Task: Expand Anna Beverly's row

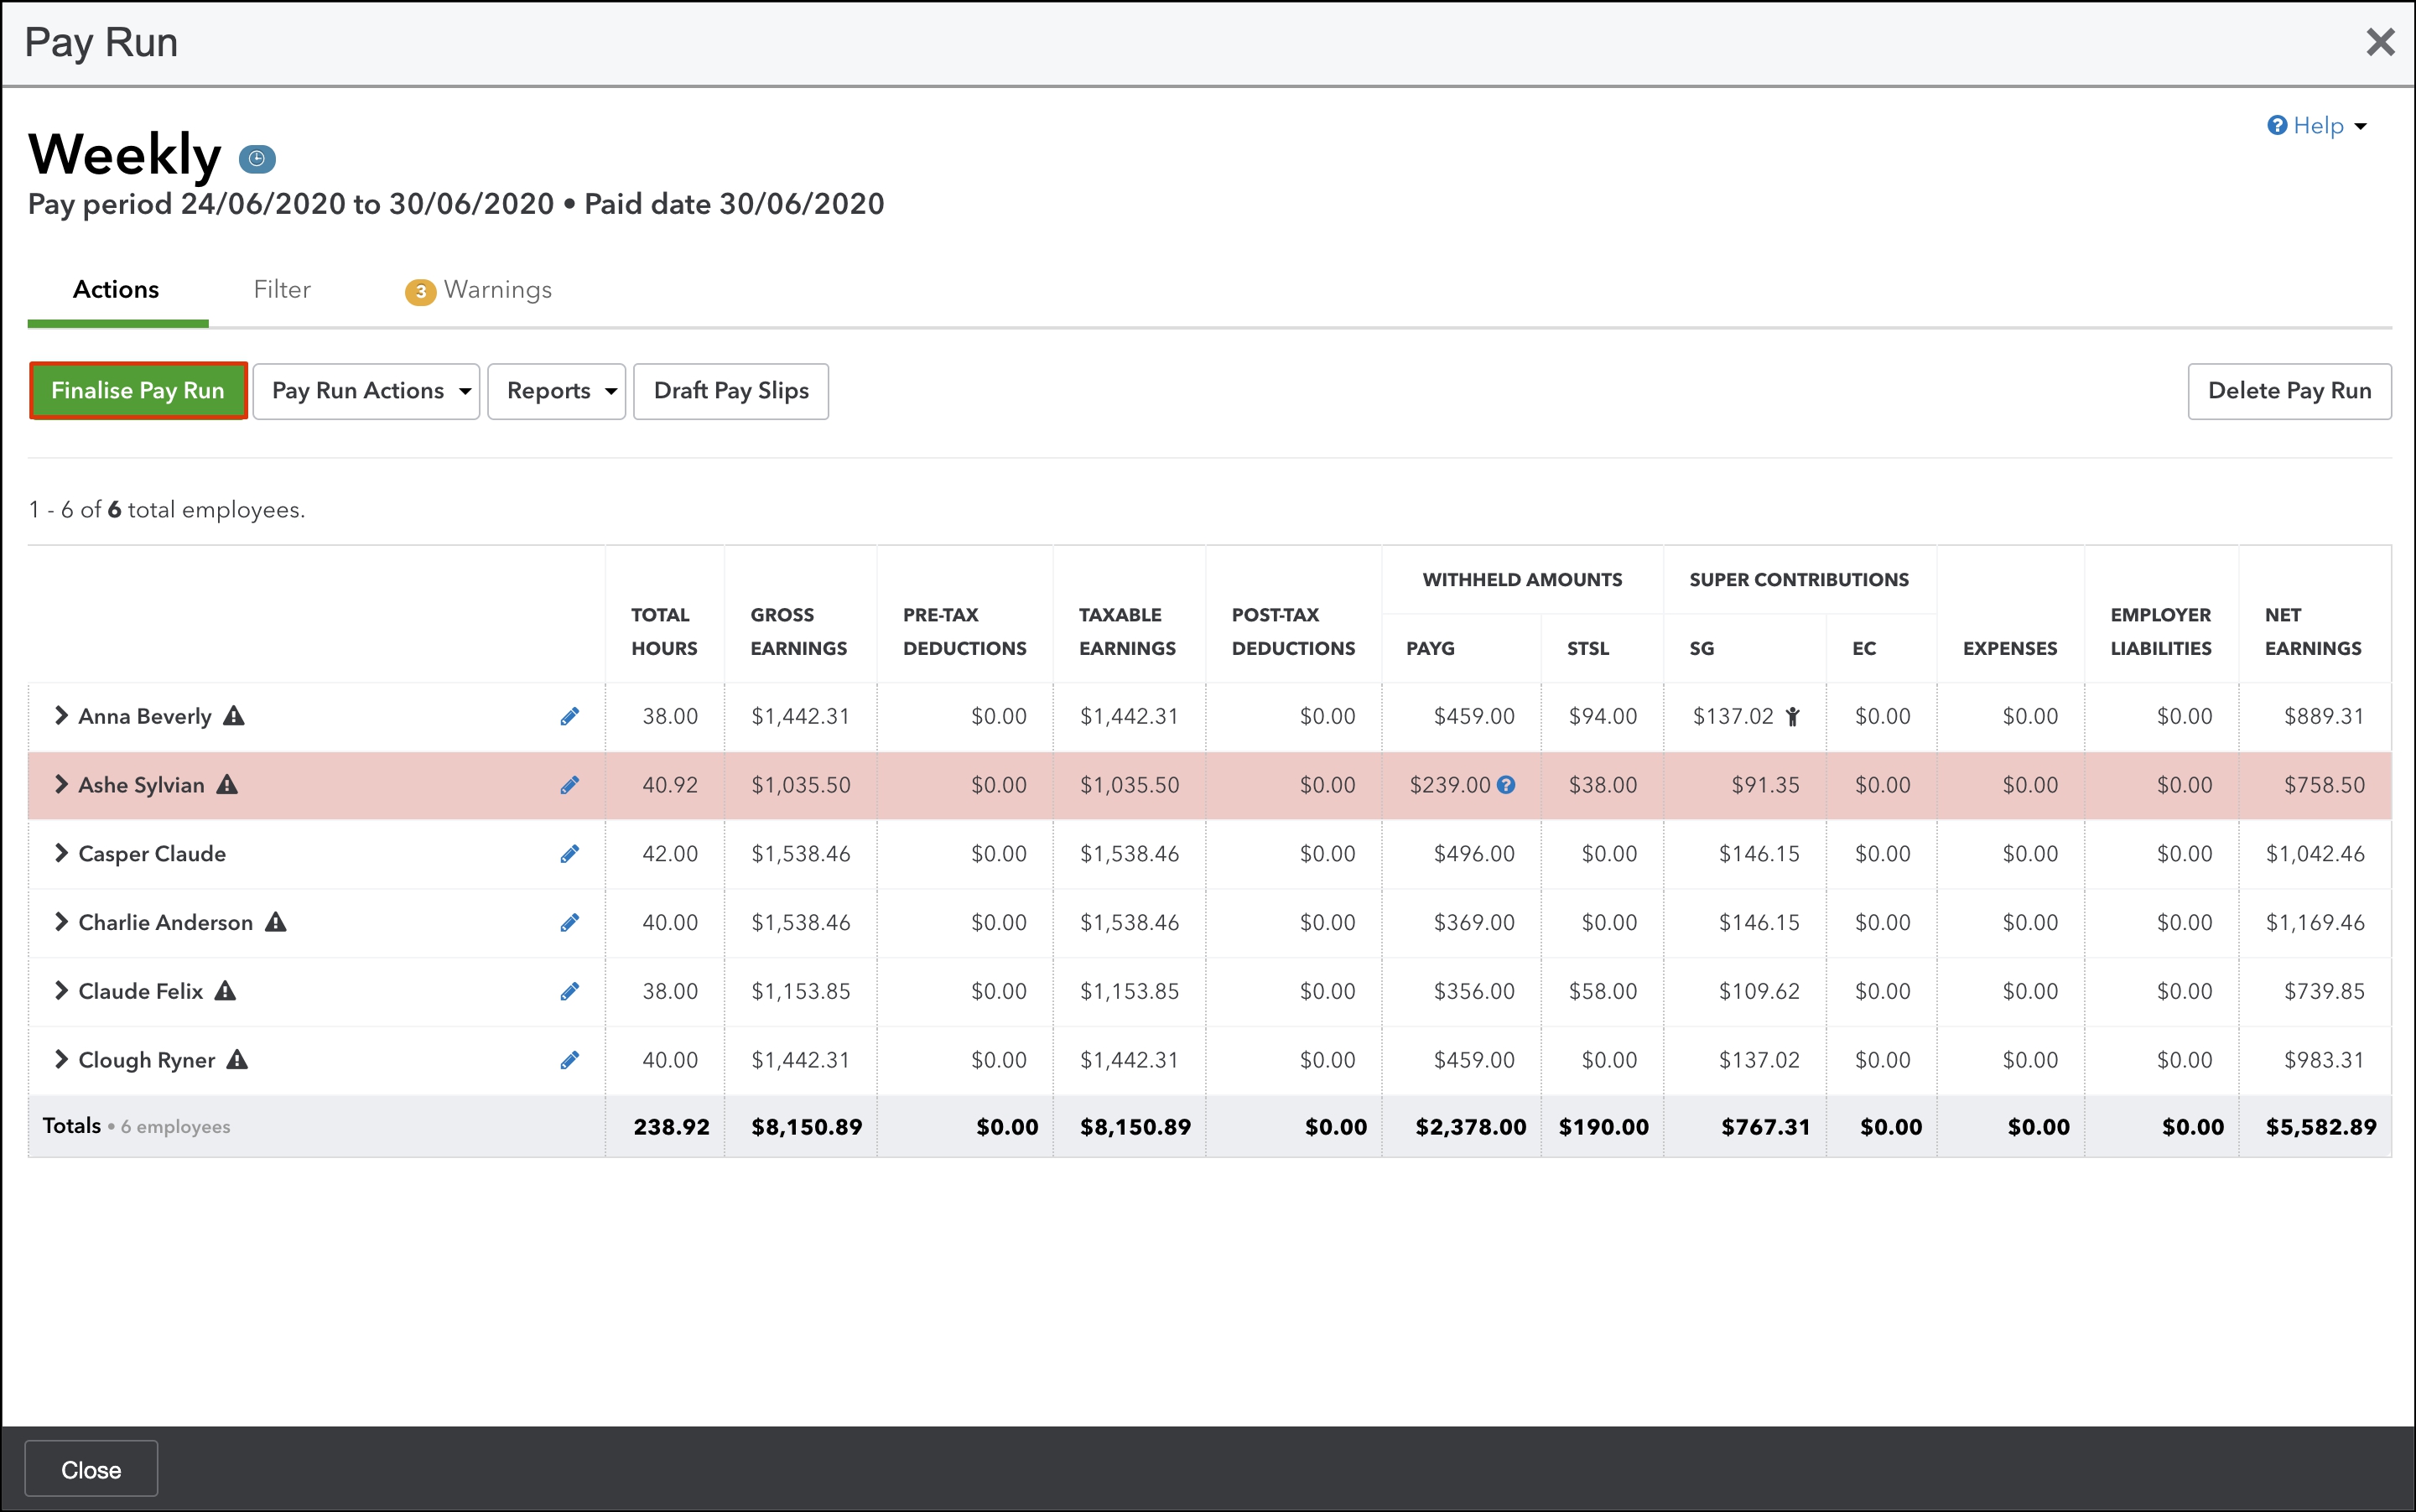Action: click(x=61, y=716)
